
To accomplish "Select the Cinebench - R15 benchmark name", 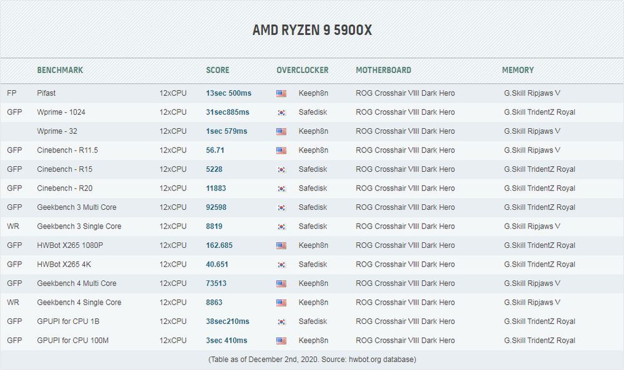I will coord(64,169).
